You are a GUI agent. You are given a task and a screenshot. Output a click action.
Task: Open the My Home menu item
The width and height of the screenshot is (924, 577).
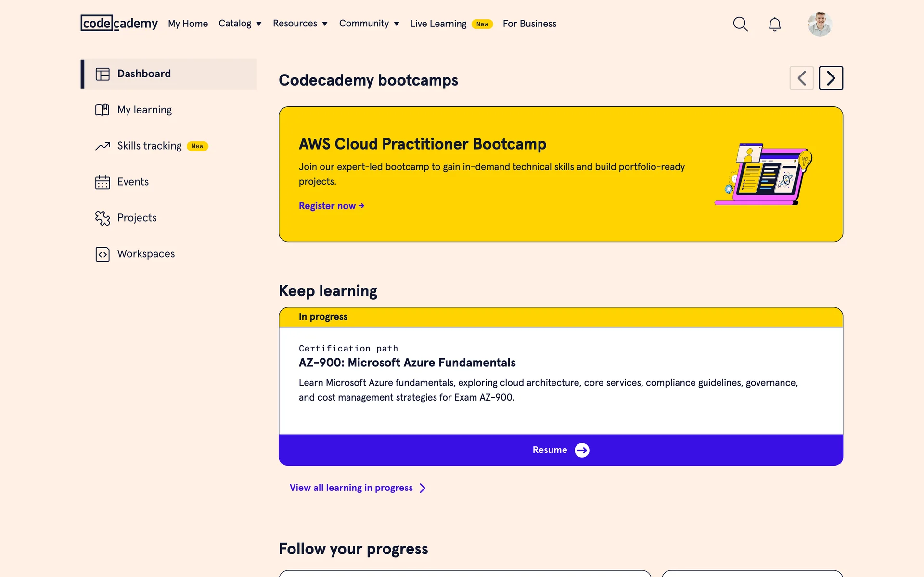tap(188, 24)
